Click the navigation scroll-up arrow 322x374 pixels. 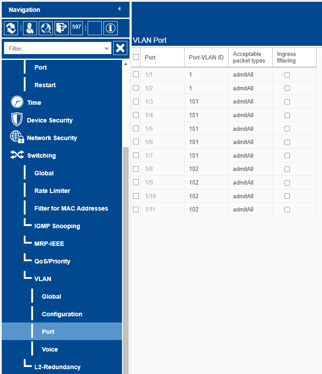tap(126, 64)
